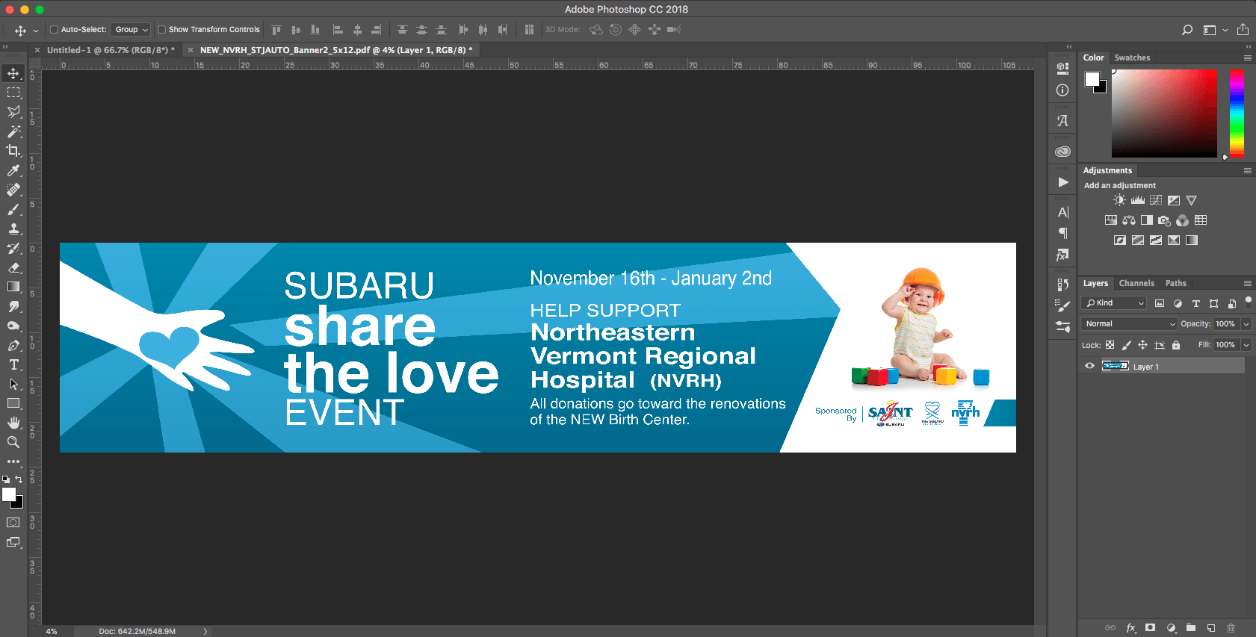Click the layer Opacity value field

point(1225,324)
